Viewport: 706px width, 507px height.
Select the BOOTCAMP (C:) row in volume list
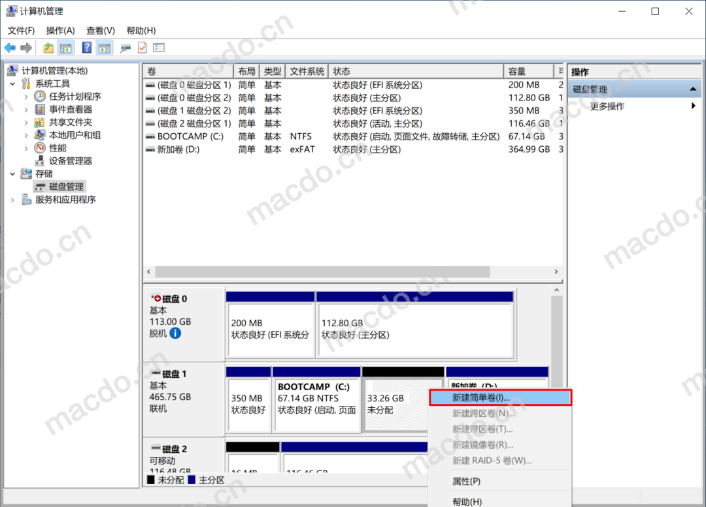coord(190,136)
